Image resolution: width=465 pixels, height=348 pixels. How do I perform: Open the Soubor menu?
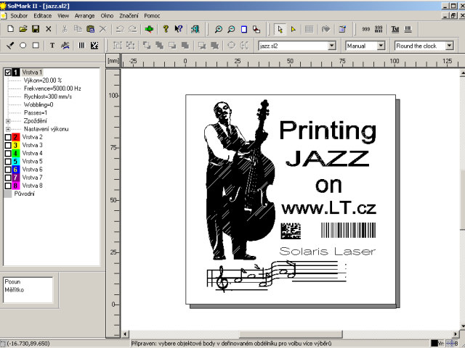coord(19,16)
